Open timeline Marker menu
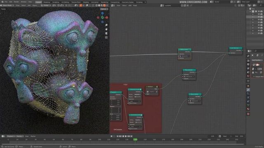 33,136
